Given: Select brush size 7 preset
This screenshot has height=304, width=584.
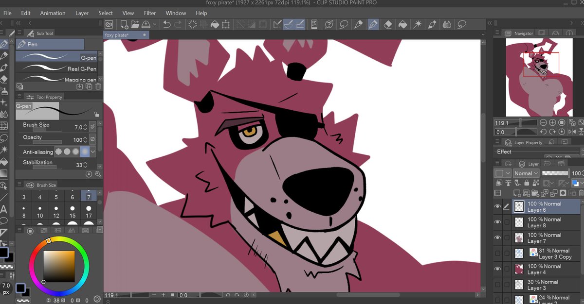Looking at the screenshot, I should coord(89,195).
